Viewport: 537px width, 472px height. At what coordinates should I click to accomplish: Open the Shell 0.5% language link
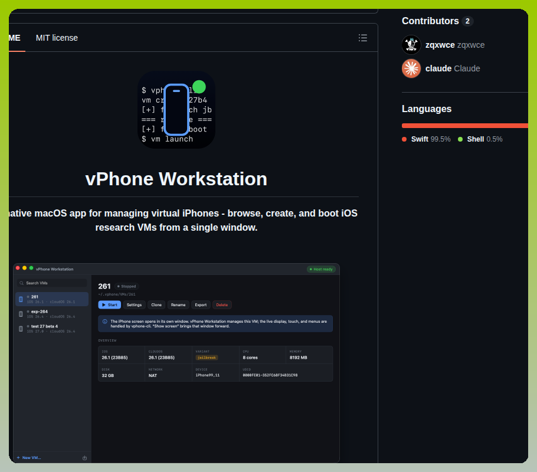[484, 139]
